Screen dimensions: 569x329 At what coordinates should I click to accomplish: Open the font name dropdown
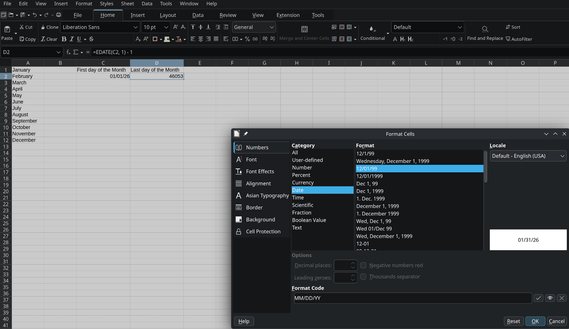tap(136, 27)
